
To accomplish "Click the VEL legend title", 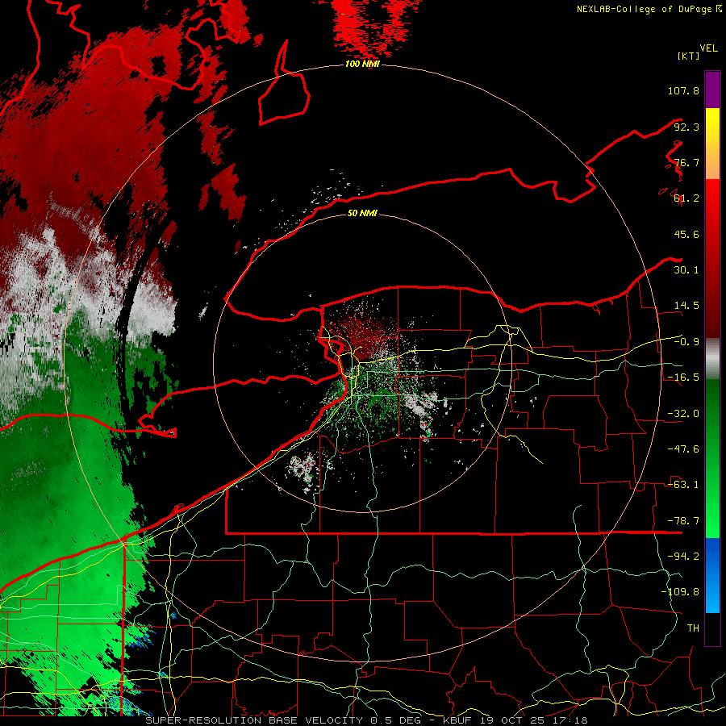I will pos(708,48).
